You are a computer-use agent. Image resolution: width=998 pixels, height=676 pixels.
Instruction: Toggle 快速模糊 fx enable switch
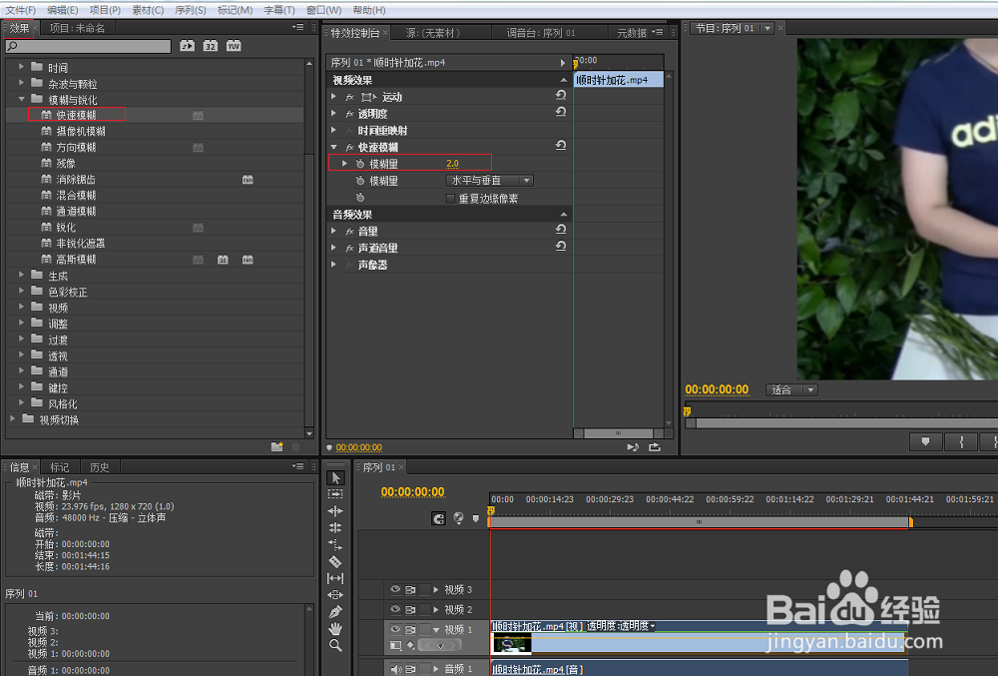(x=349, y=147)
